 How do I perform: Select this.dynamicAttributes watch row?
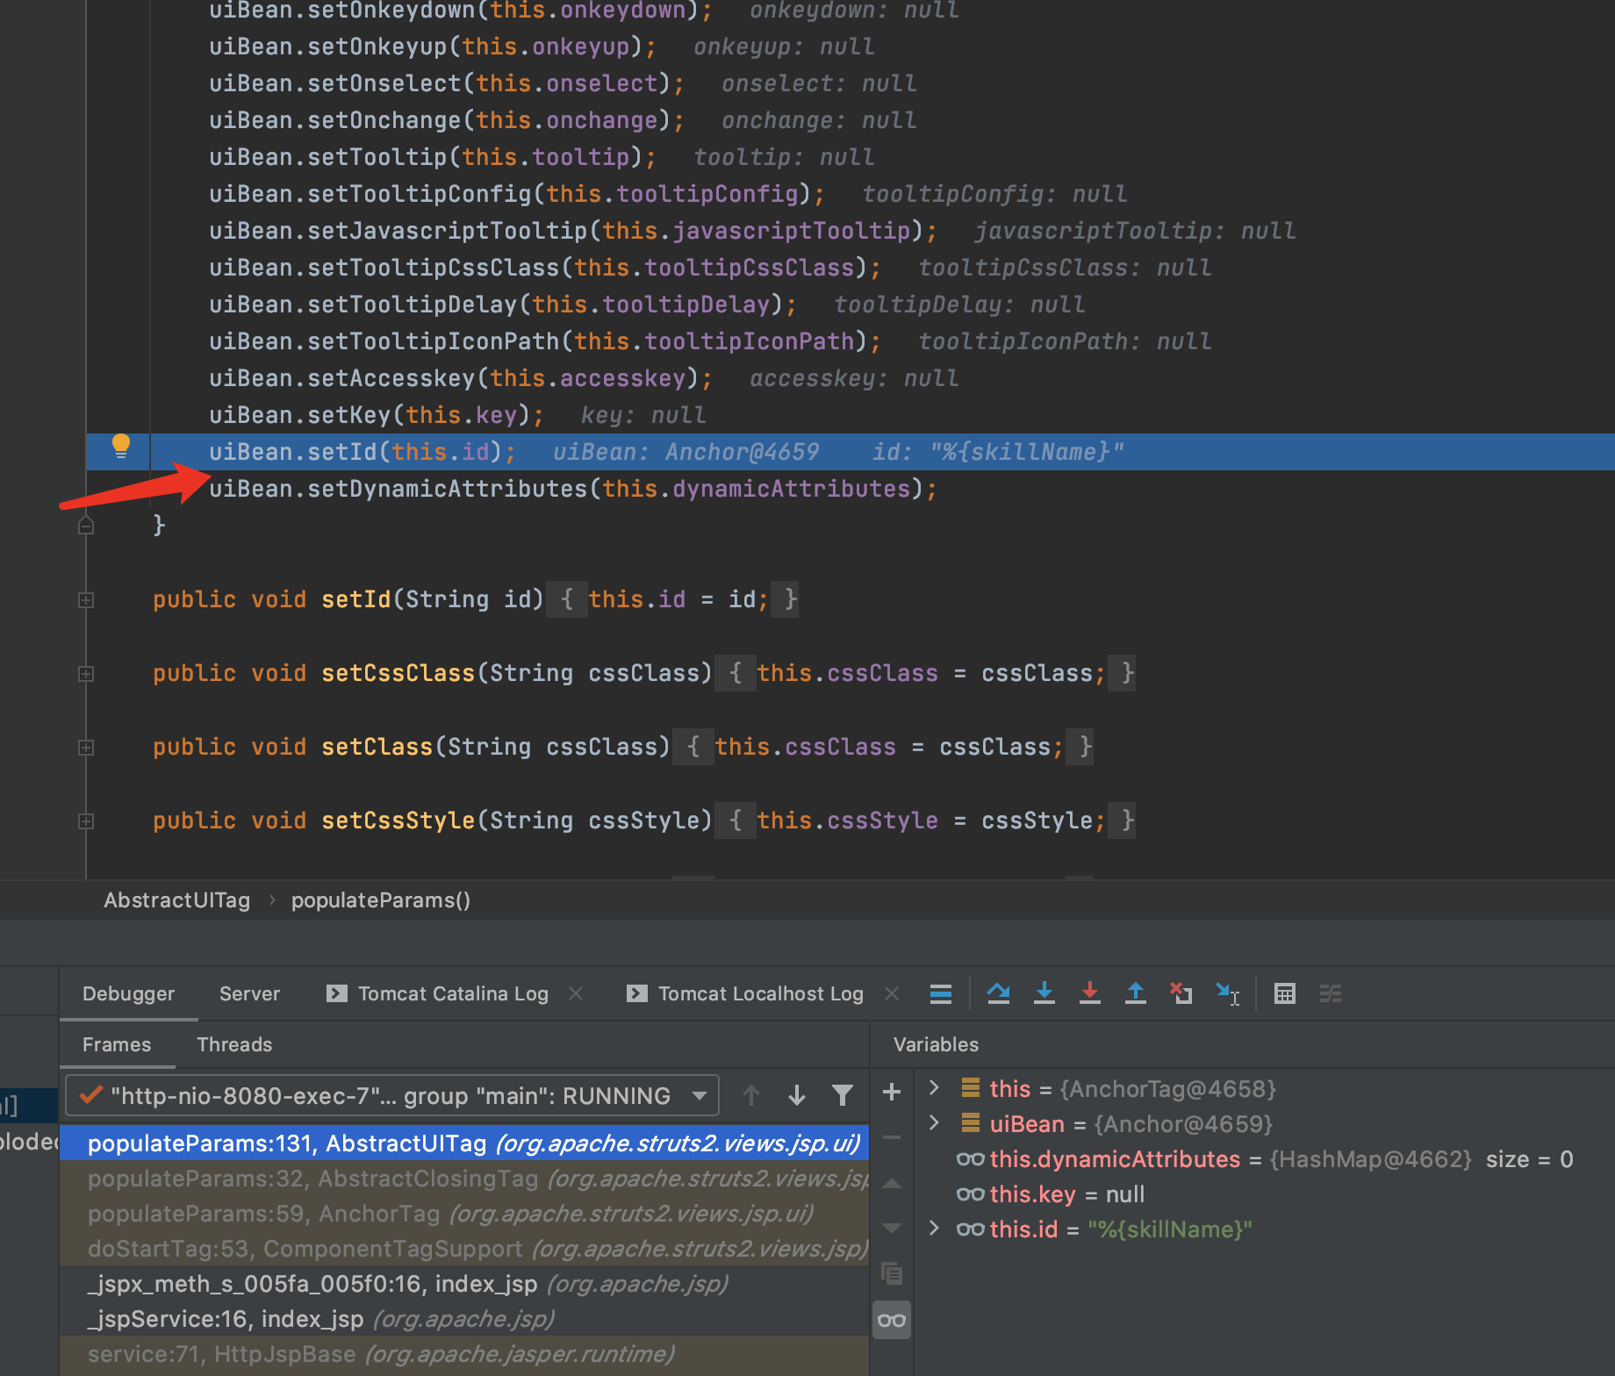pyautogui.click(x=1264, y=1159)
